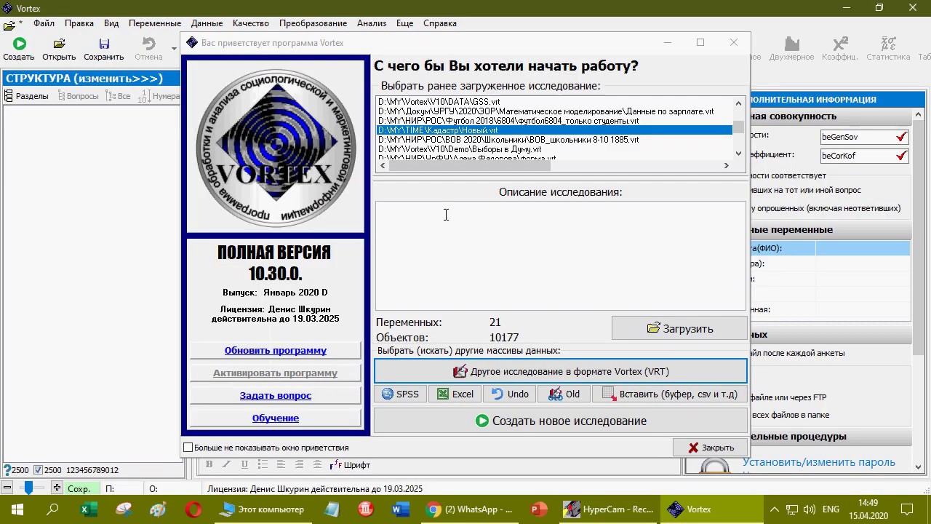The height and width of the screenshot is (524, 931).
Task: Click the list horizontal scroll right arrow
Action: [725, 166]
